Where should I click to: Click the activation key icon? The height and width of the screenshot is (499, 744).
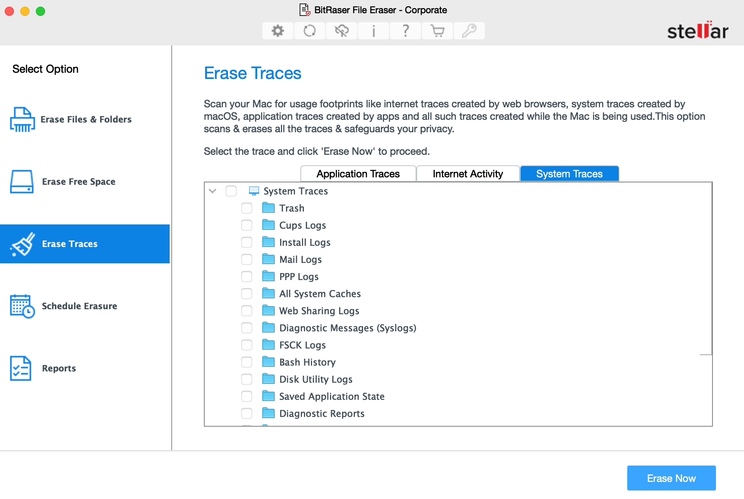(x=469, y=31)
